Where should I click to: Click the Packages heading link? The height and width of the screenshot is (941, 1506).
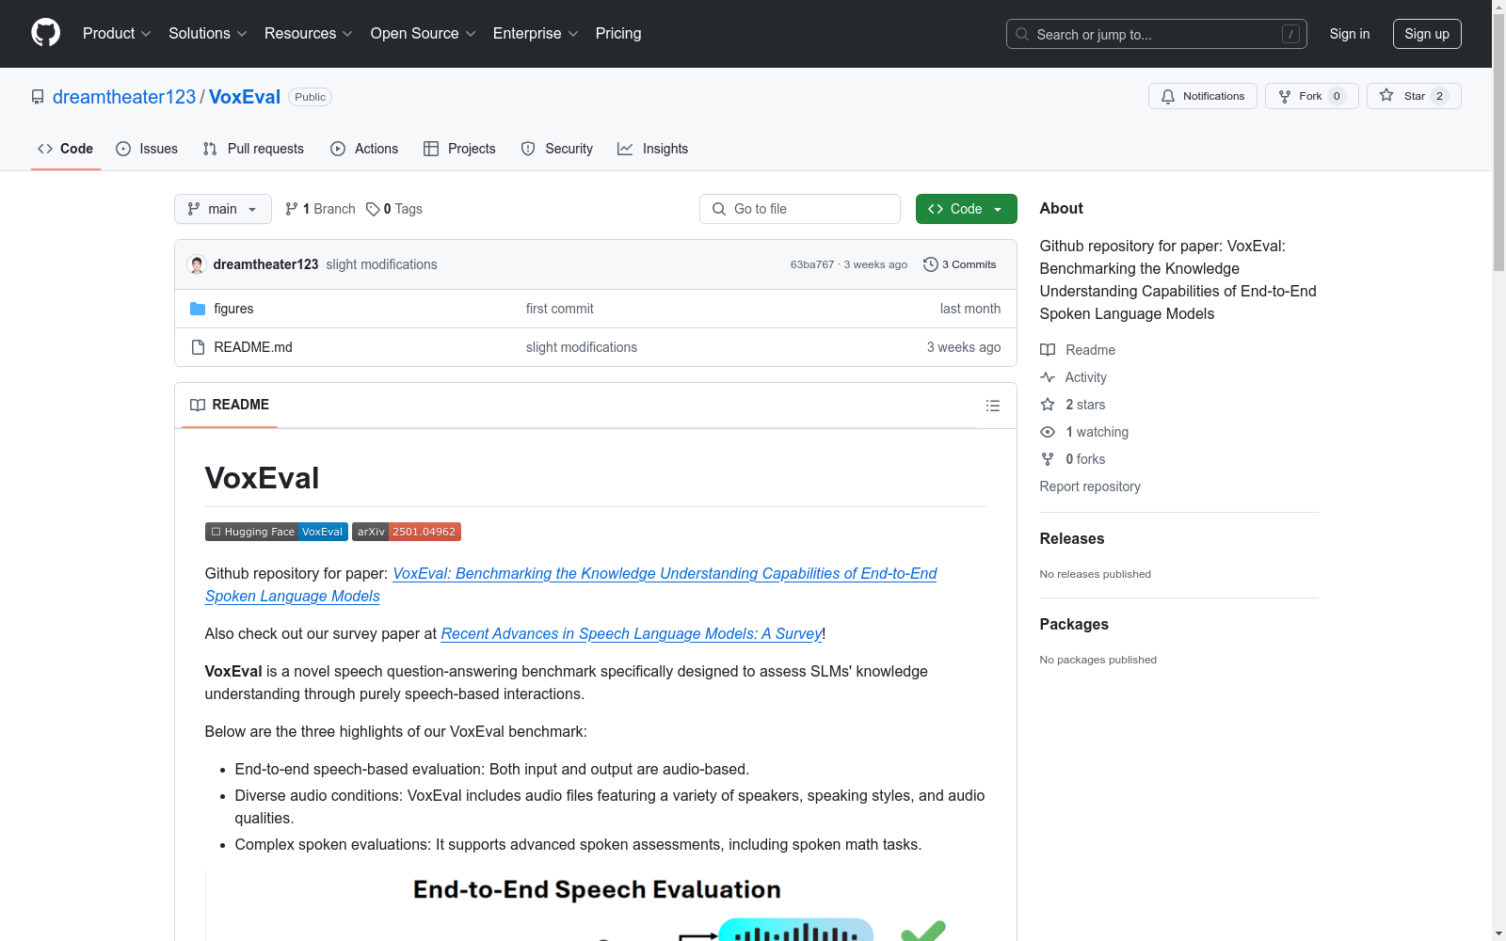pos(1074,625)
